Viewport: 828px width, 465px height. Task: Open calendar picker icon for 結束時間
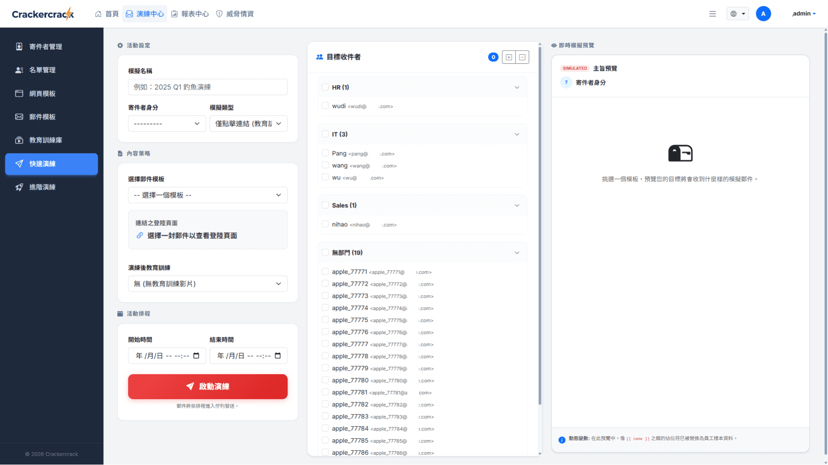(x=278, y=356)
